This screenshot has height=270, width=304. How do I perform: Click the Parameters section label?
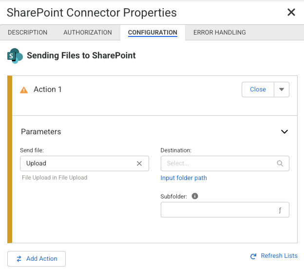click(41, 132)
